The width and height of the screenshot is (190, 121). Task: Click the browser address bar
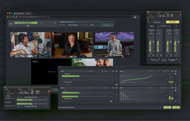(75, 17)
